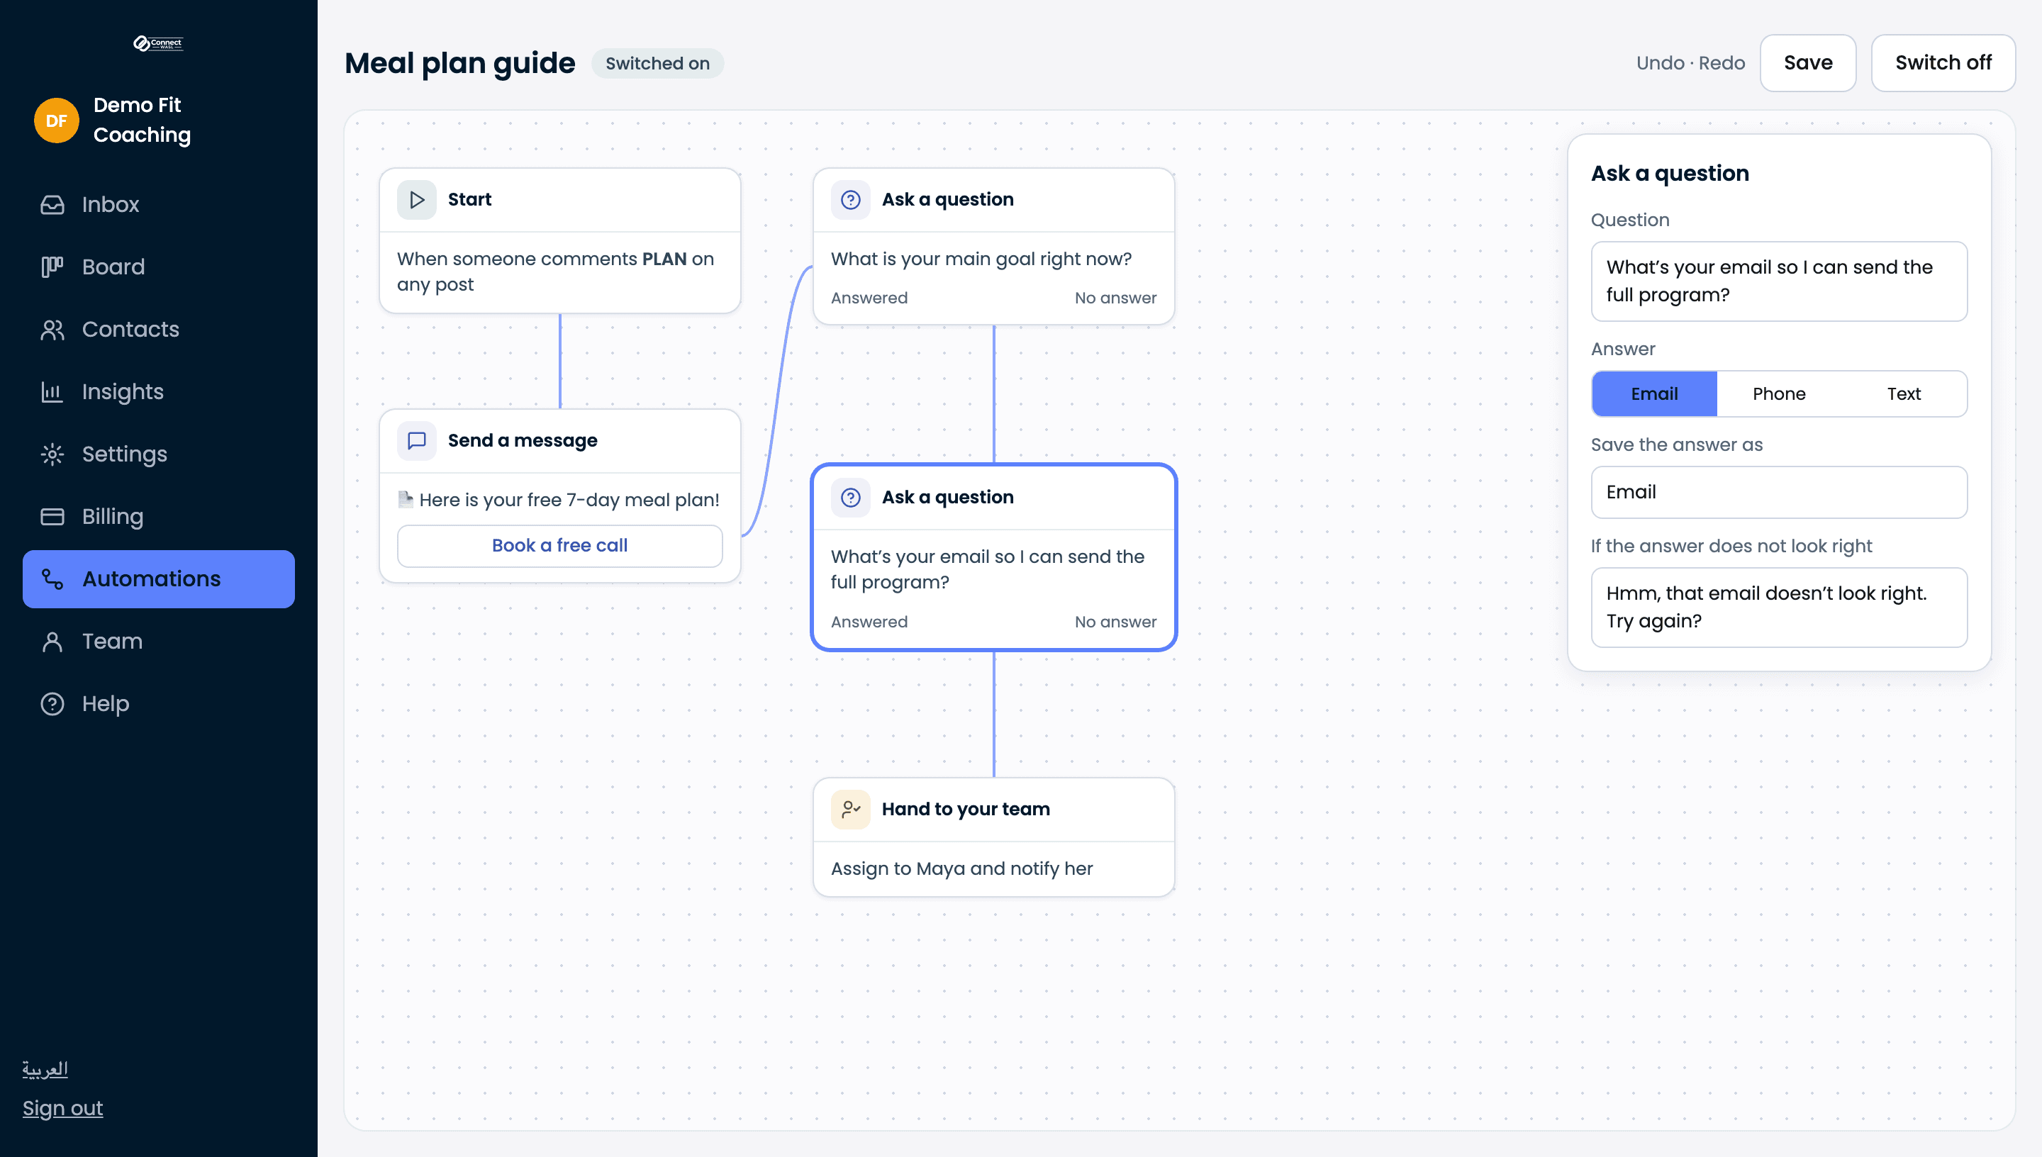Screen dimensions: 2042x1157
Task: Click the Help question mark icon
Action: 52,704
